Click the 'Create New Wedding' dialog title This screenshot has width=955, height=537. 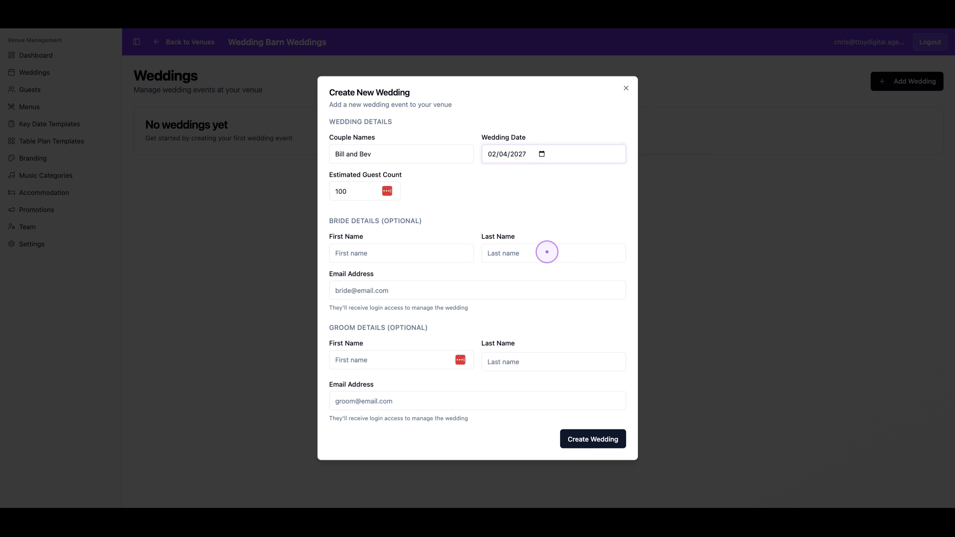tap(369, 92)
